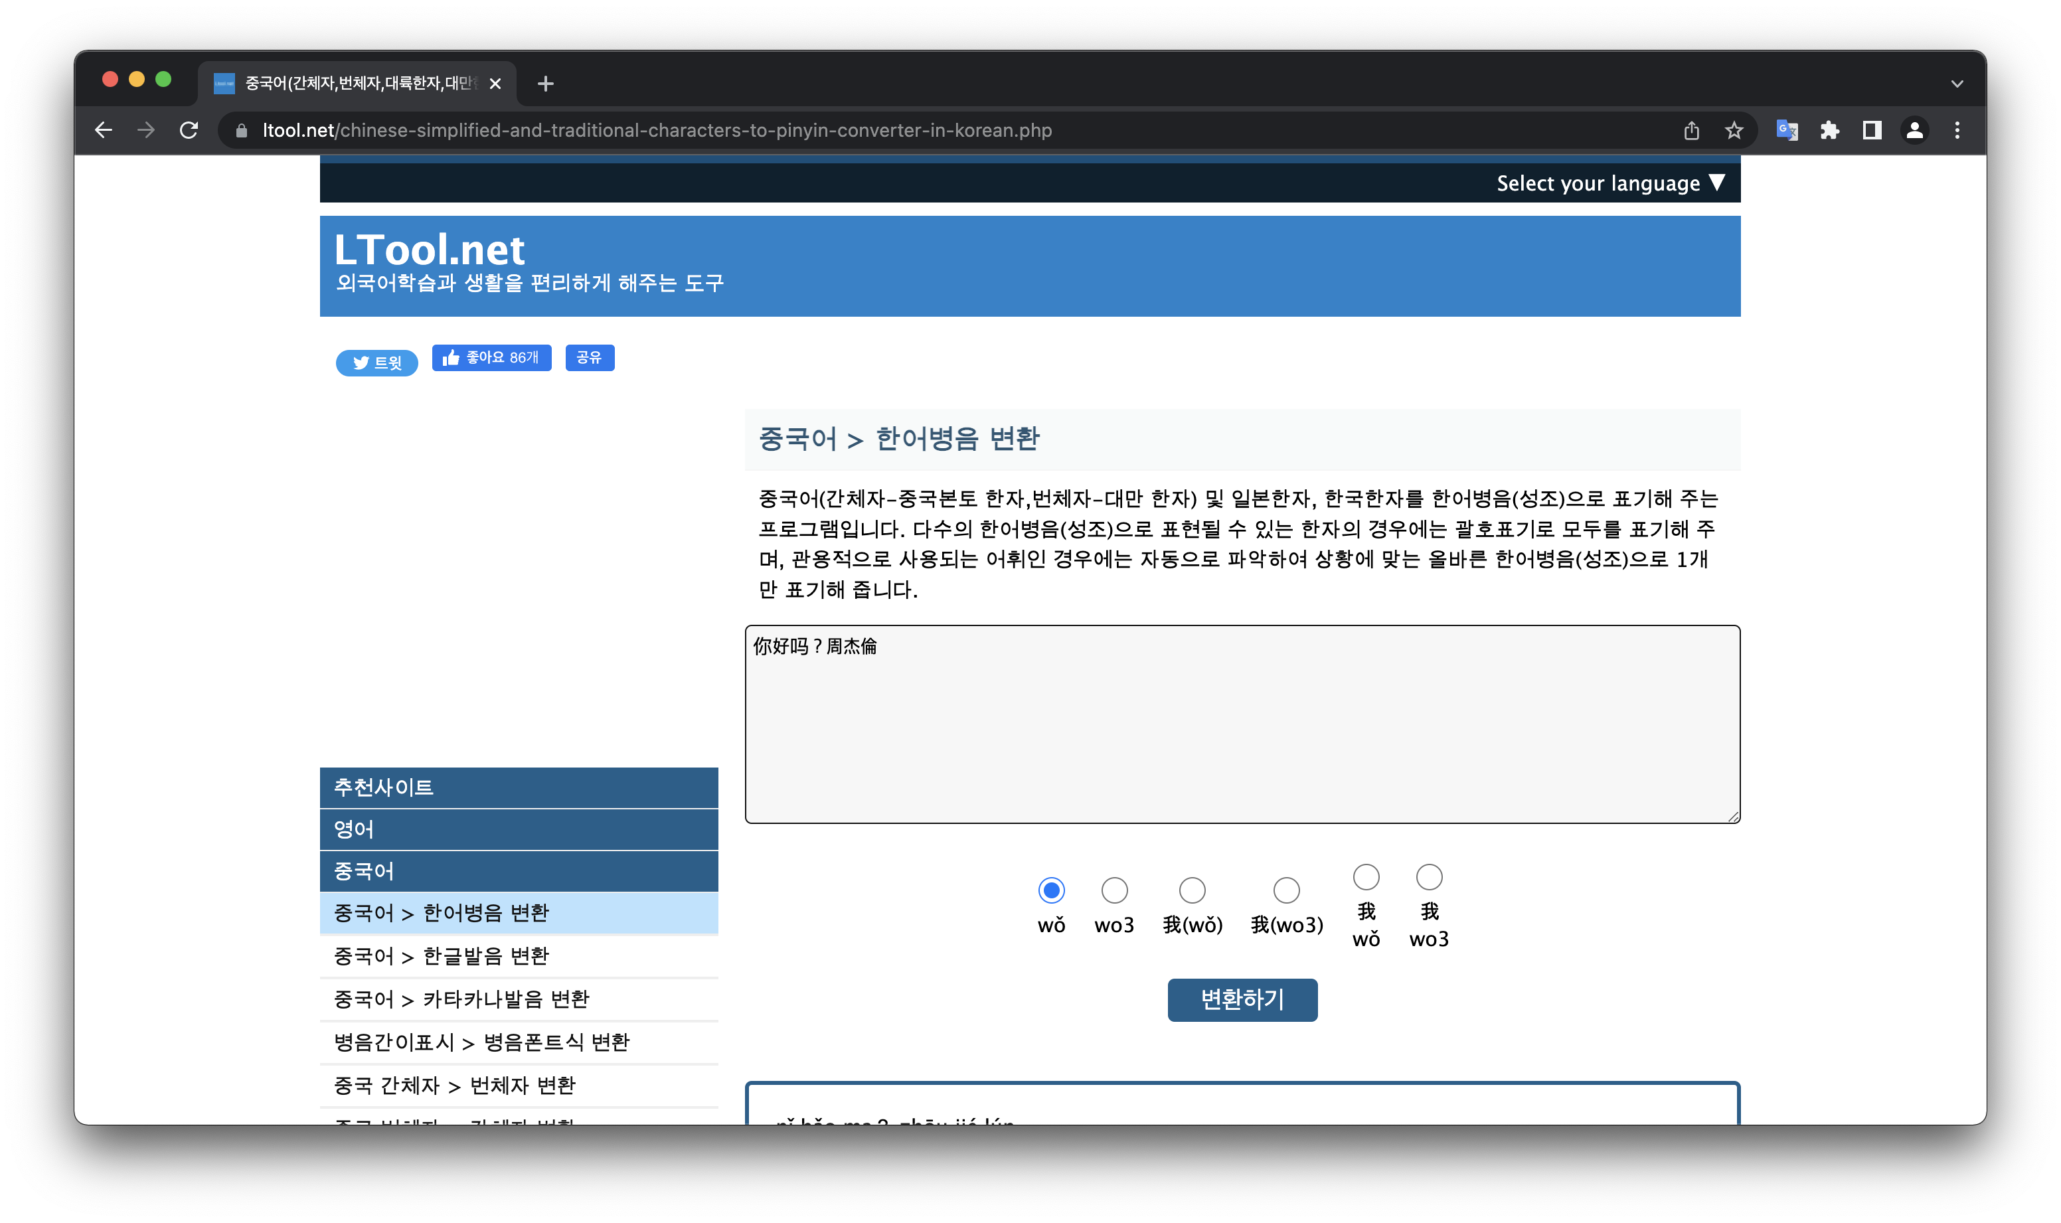Select the wo3 numeric tone radio option
This screenshot has width=2061, height=1223.
(1114, 890)
